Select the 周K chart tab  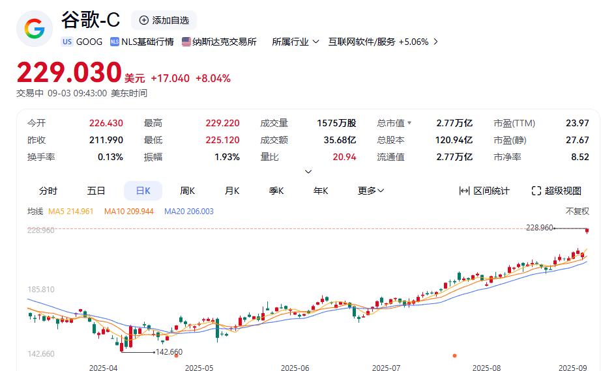pos(188,191)
